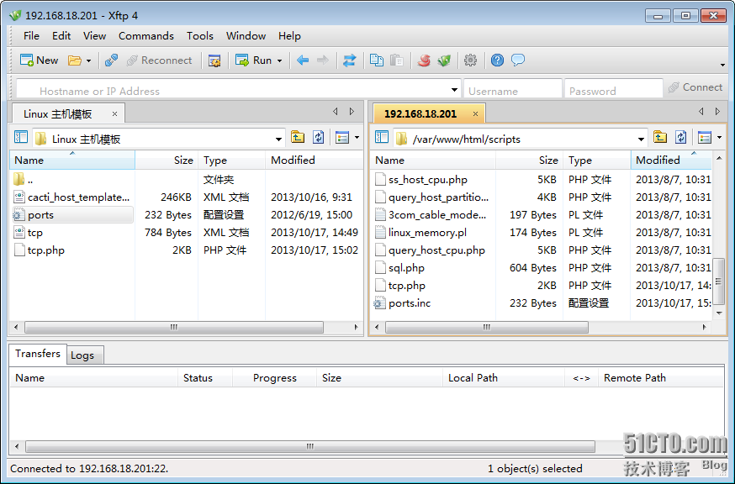This screenshot has height=484, width=735.
Task: Expand the Run dropdown arrow
Action: point(280,60)
